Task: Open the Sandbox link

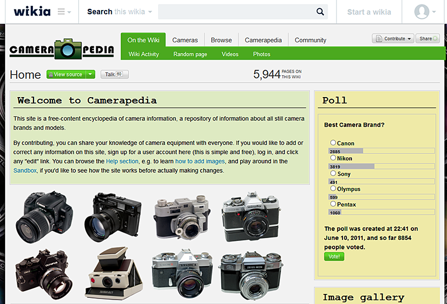Action: coord(25,171)
